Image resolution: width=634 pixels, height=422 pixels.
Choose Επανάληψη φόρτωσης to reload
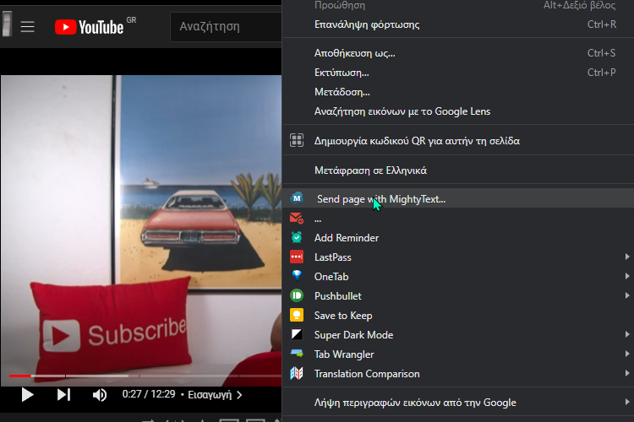pyautogui.click(x=457, y=24)
